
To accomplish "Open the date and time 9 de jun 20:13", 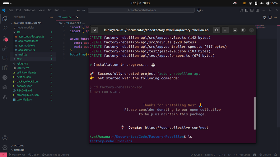I will [140, 3].
